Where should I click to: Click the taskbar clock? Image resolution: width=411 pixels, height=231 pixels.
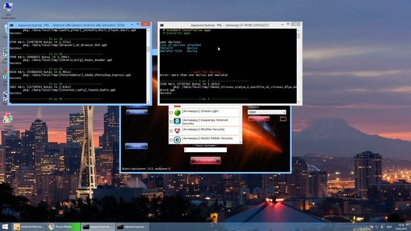401,227
